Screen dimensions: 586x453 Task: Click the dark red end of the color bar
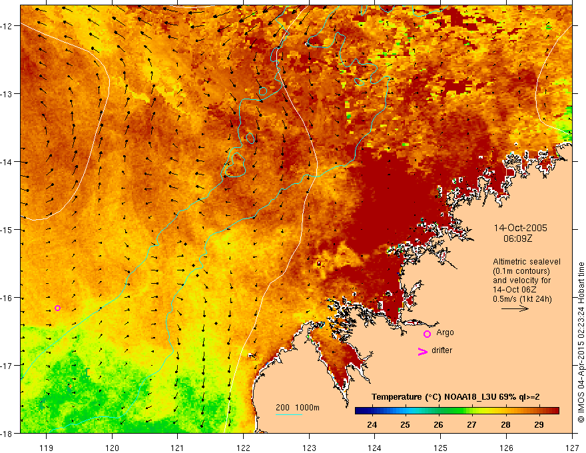point(555,411)
